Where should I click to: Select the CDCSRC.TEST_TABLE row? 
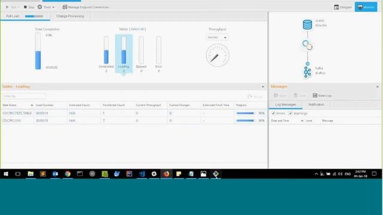pos(134,113)
